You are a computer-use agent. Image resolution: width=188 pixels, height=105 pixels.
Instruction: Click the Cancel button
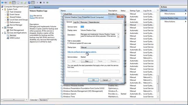(105, 80)
